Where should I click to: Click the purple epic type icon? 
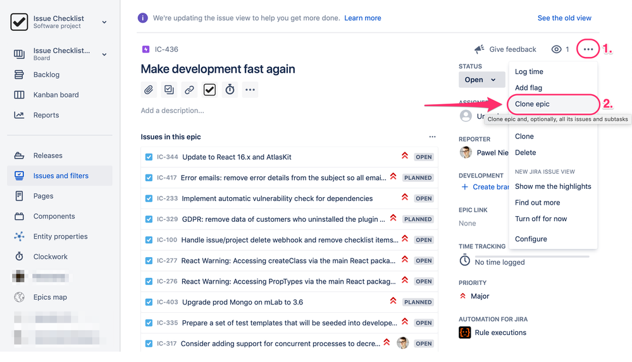[x=146, y=49]
